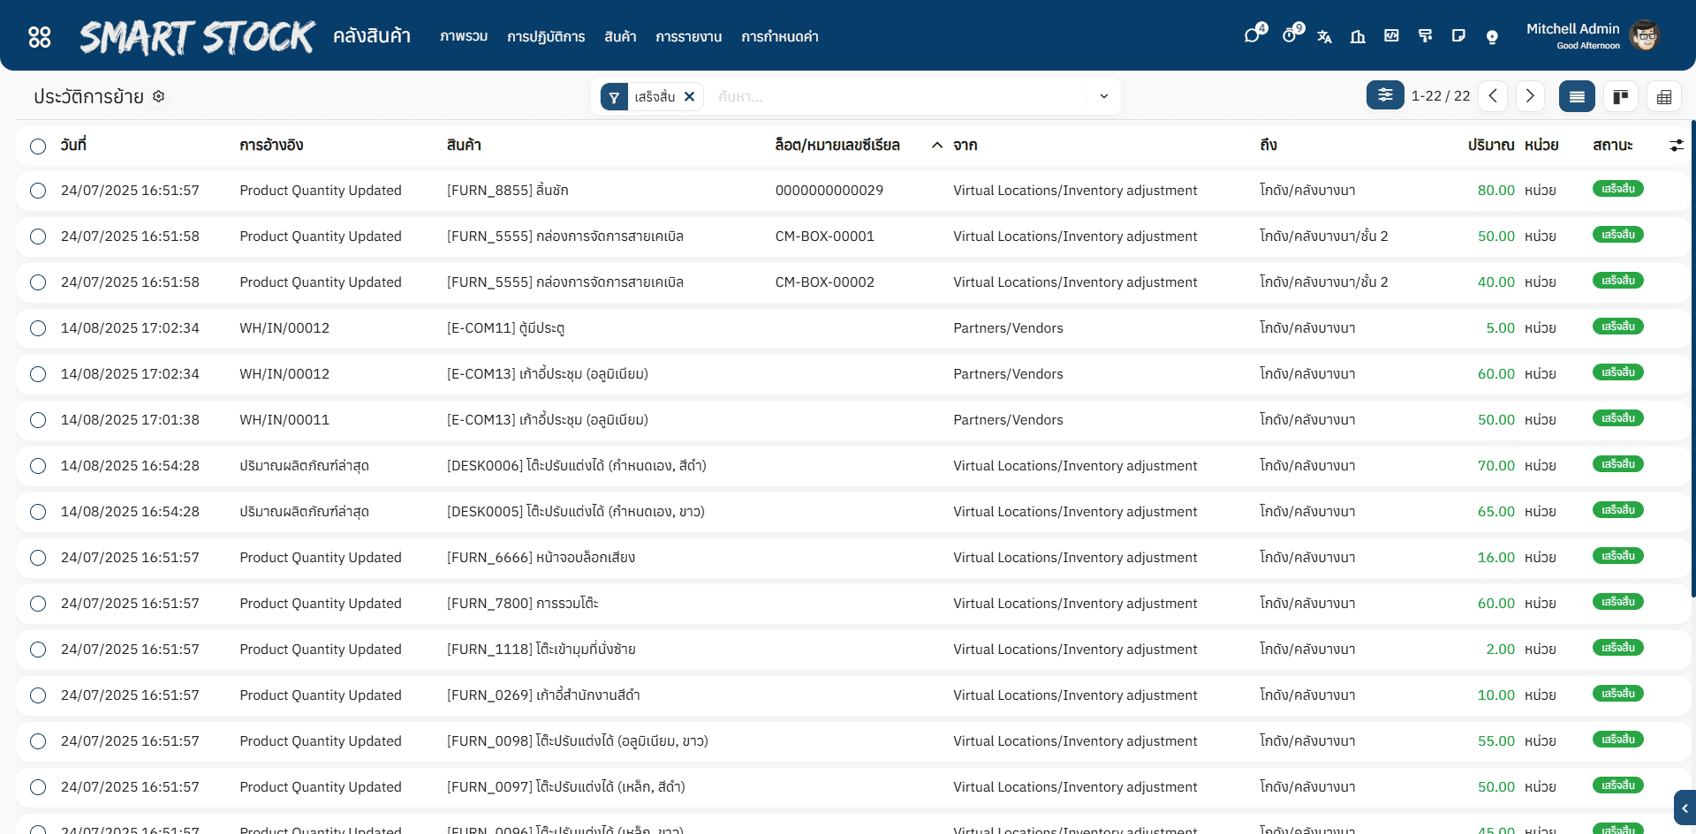Image resolution: width=1696 pixels, height=834 pixels.
Task: Toggle the select-all header checkbox
Action: 38,147
